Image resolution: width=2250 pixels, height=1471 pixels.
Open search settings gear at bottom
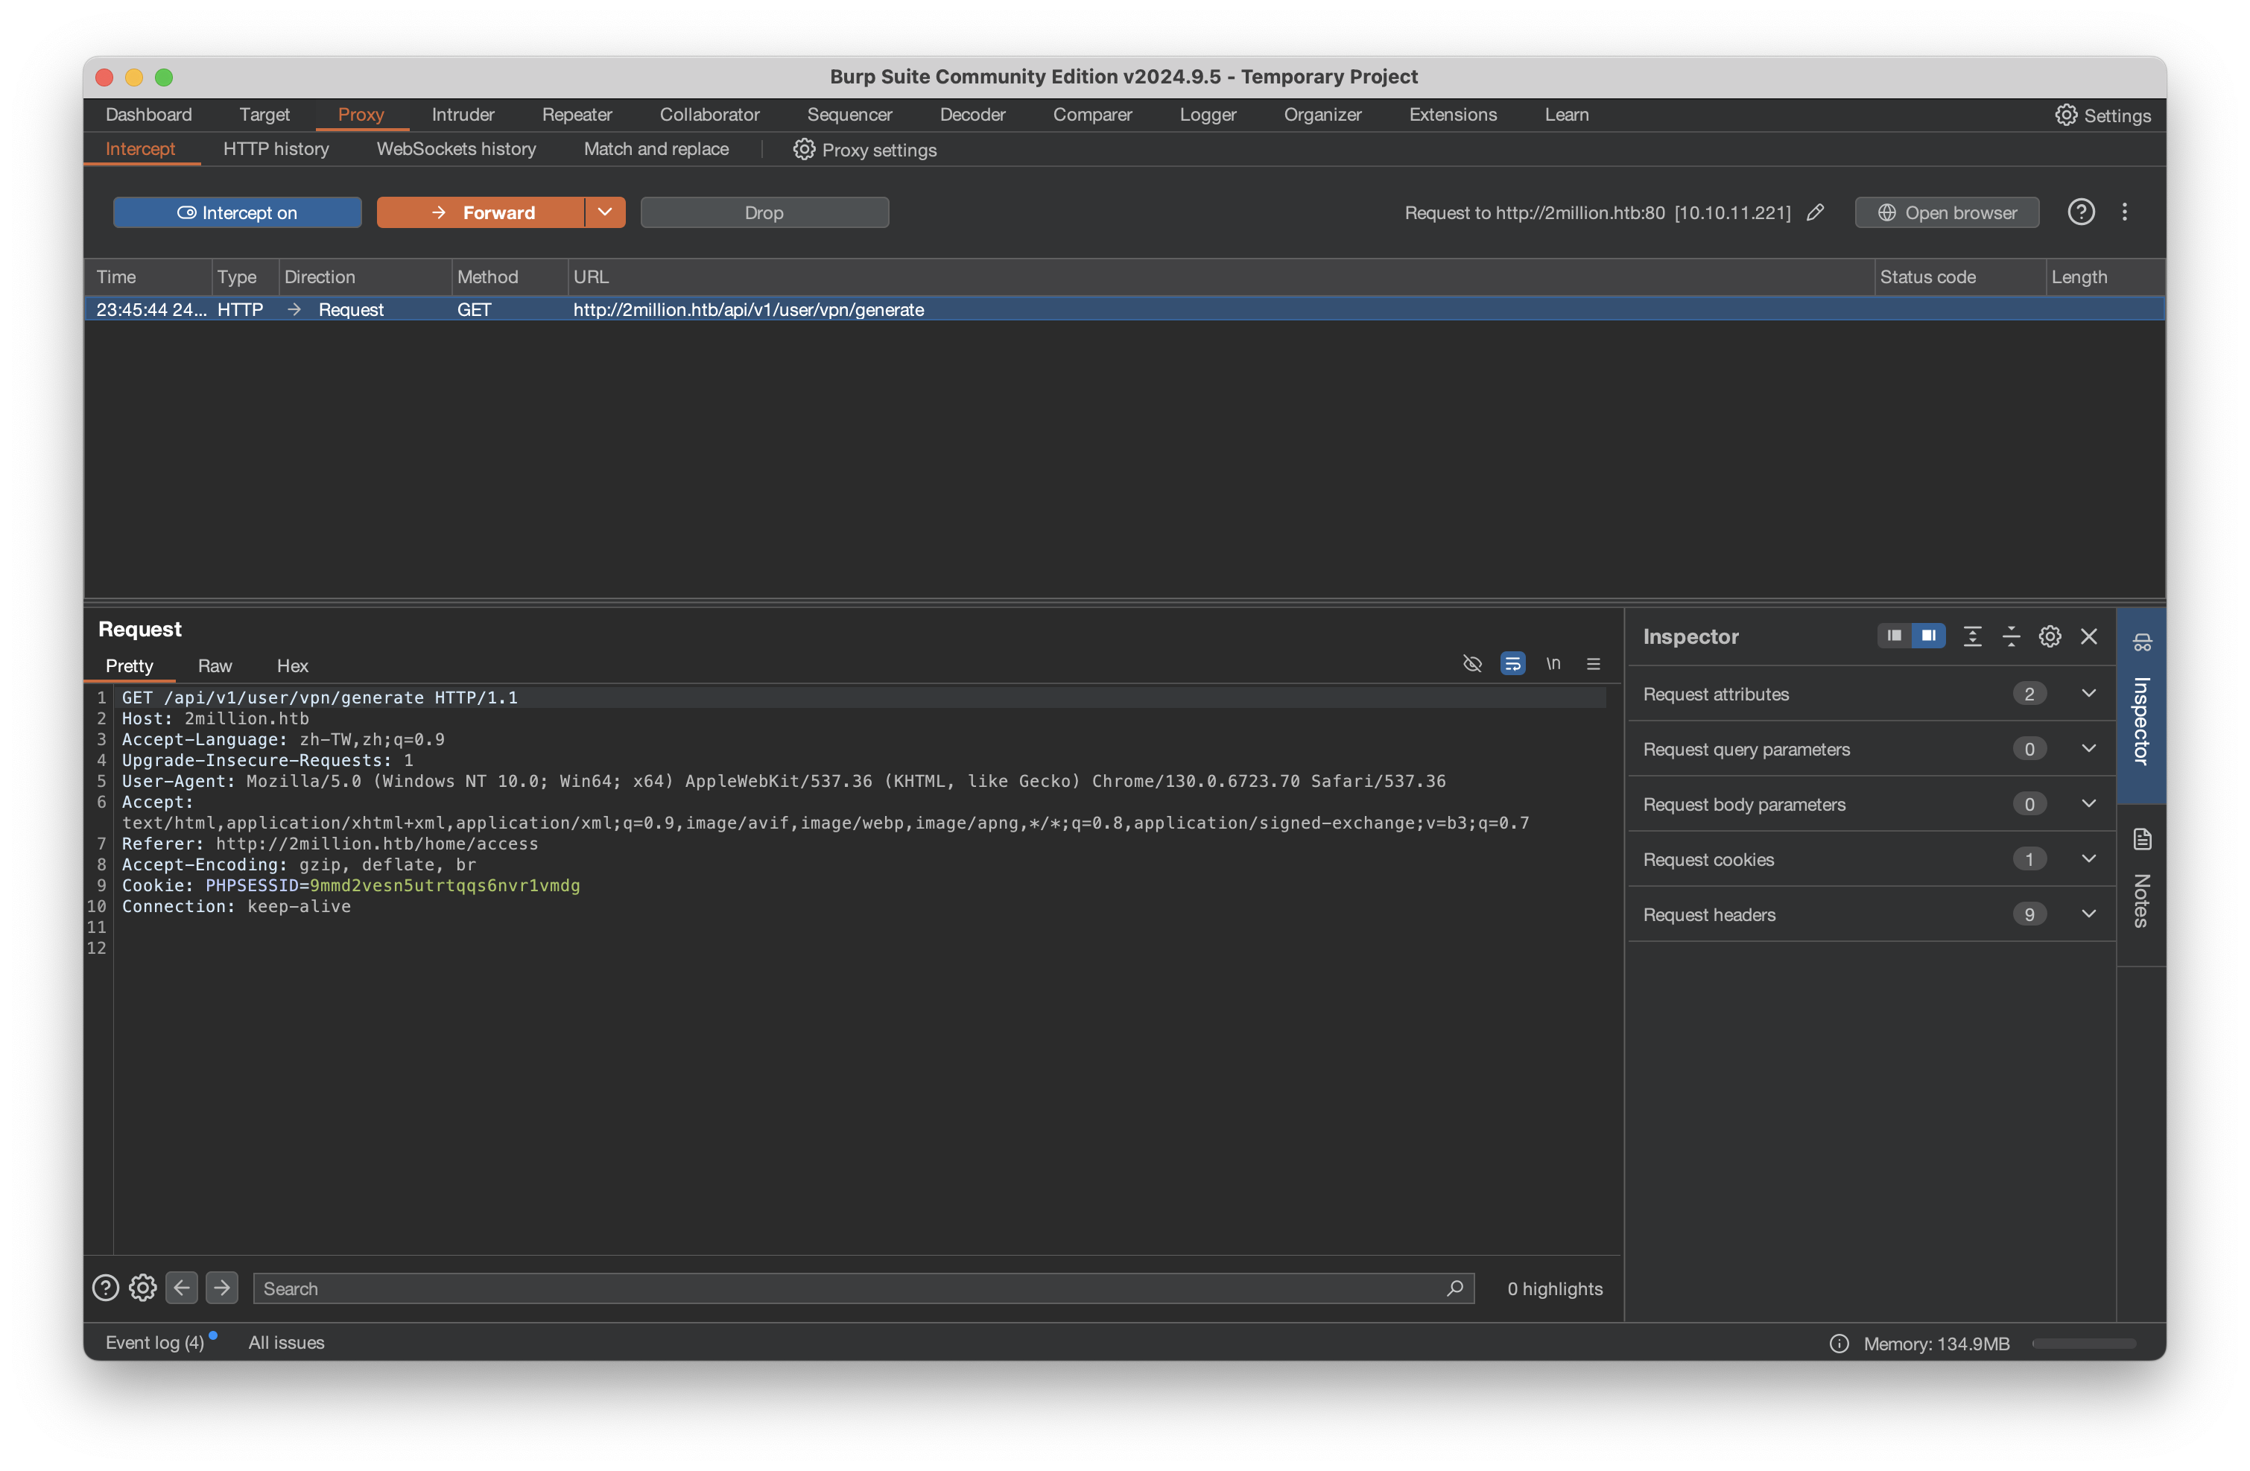pyautogui.click(x=143, y=1288)
